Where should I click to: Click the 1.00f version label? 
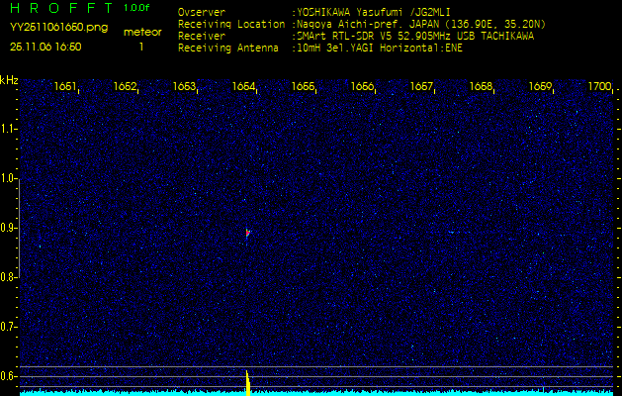tap(137, 9)
